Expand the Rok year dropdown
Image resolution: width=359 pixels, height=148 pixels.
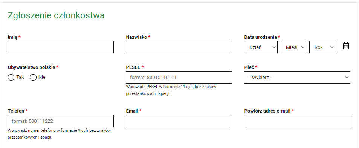coord(322,47)
